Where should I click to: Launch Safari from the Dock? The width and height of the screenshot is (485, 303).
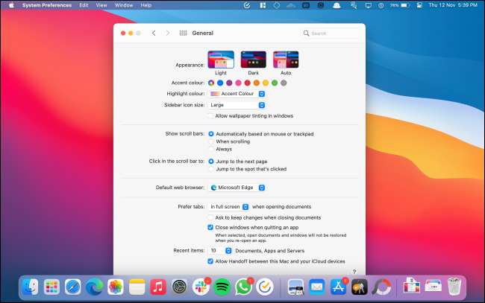(x=73, y=287)
